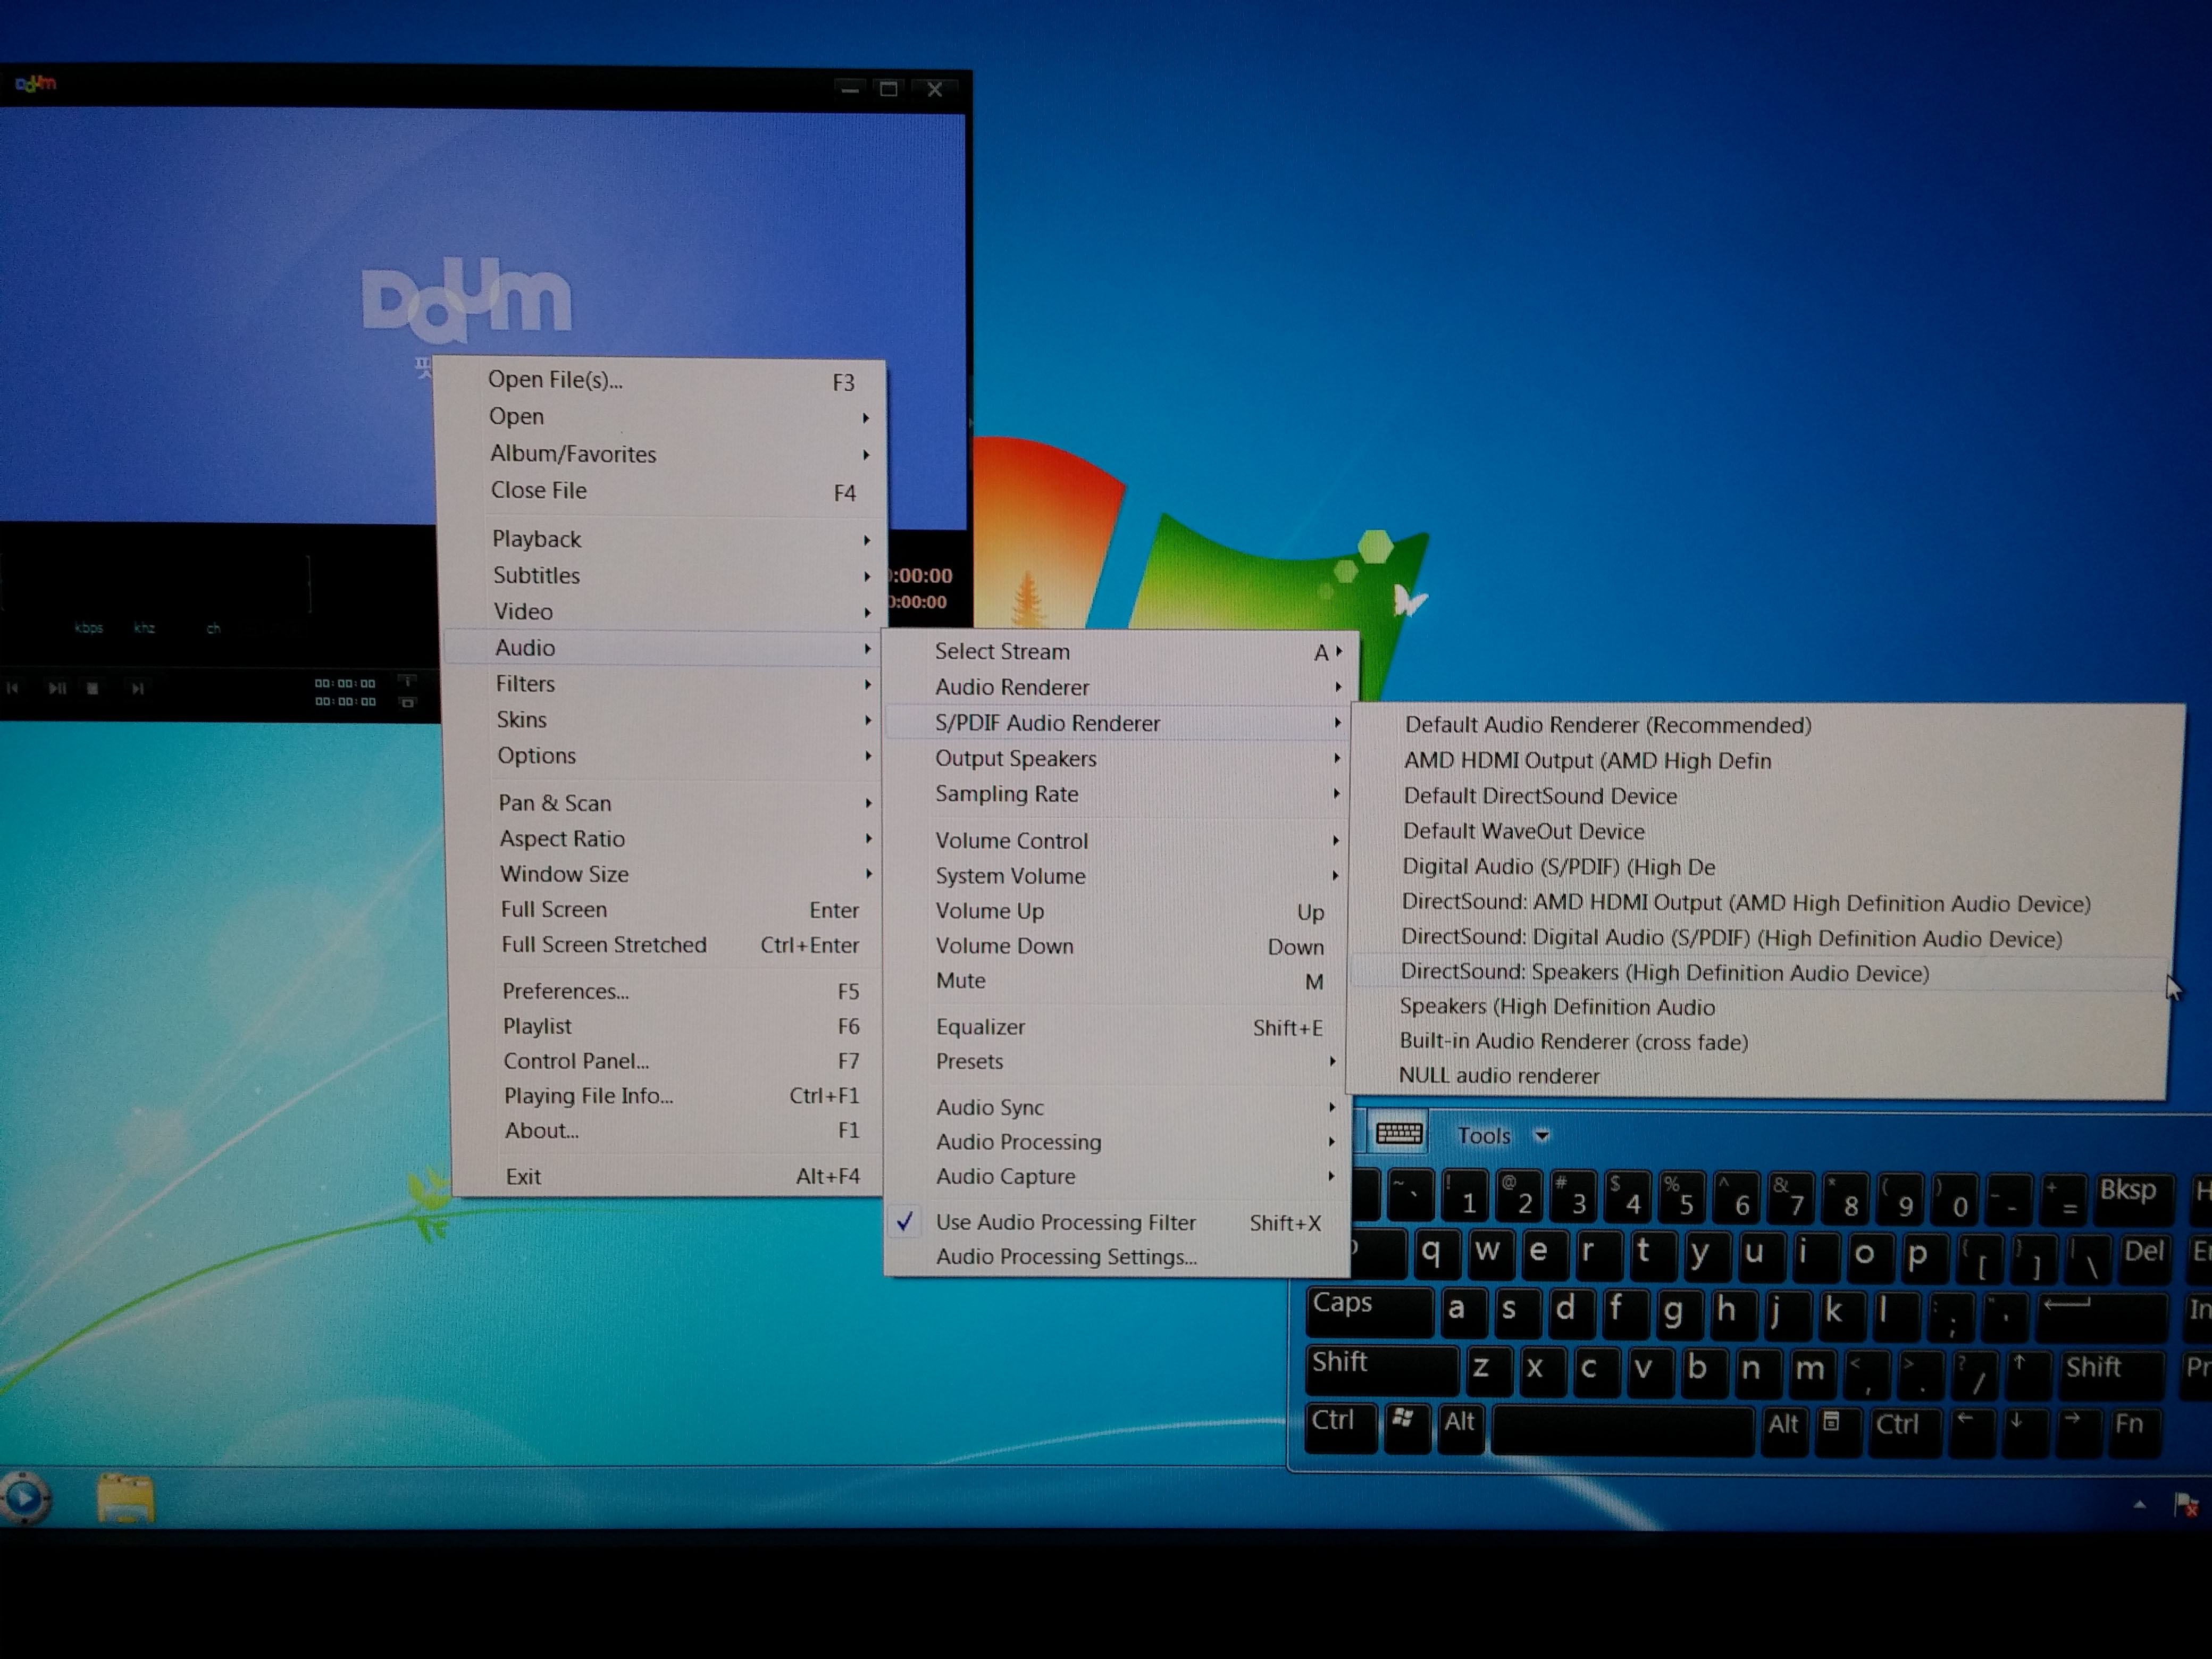Open Audio Processing Settings... entry
The image size is (2212, 1659).
coord(1117,1257)
